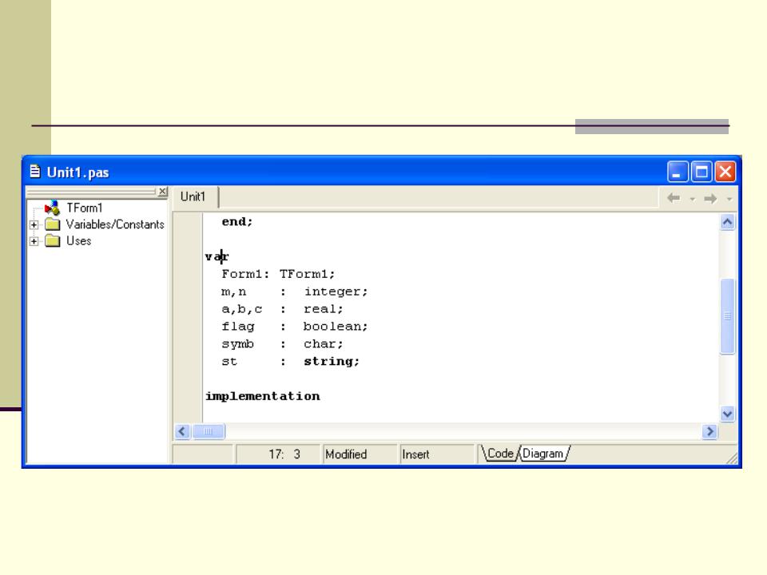Minimize the Unit1.pas window
The image size is (767, 575).
[x=678, y=172]
